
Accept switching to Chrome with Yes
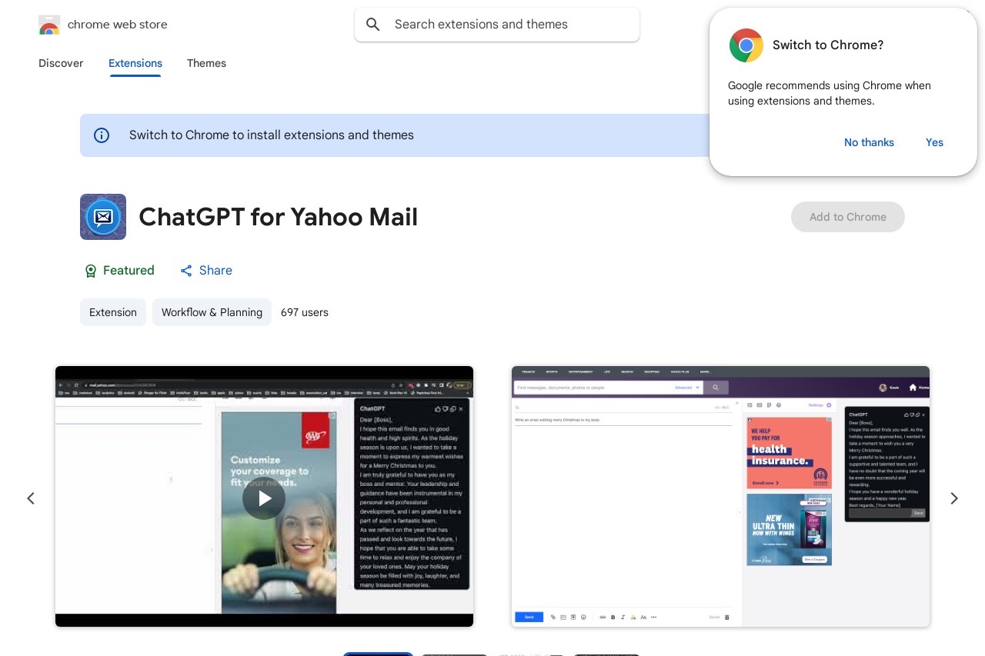[934, 142]
